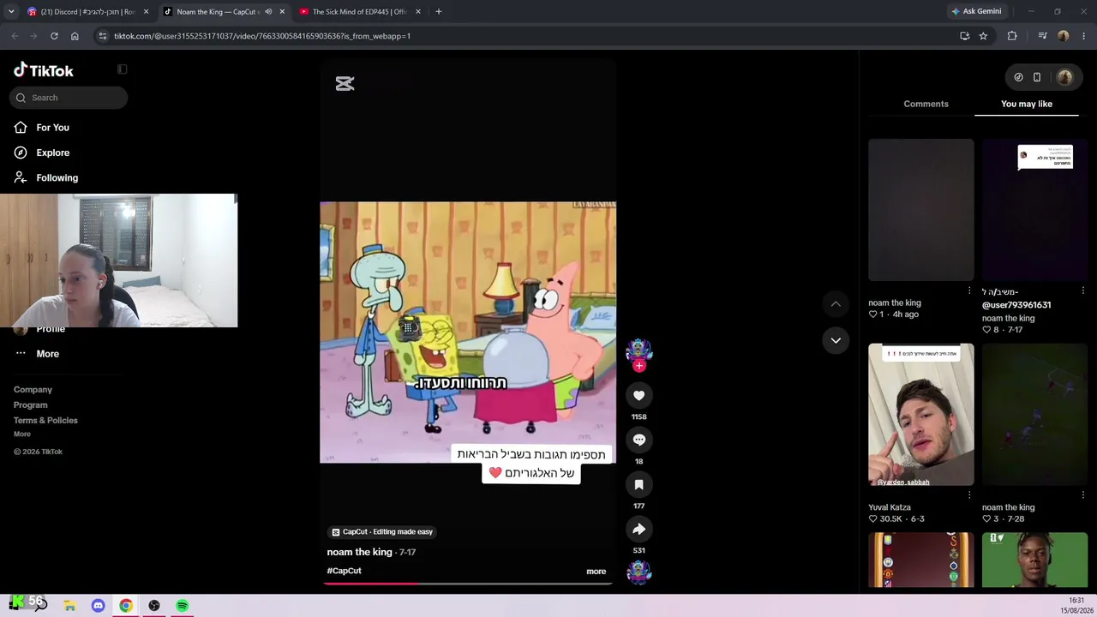
Task: Open a new Chrome tab
Action: click(x=438, y=12)
